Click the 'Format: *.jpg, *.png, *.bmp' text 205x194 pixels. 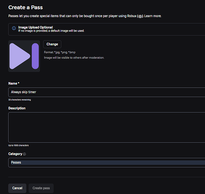[x=60, y=52]
